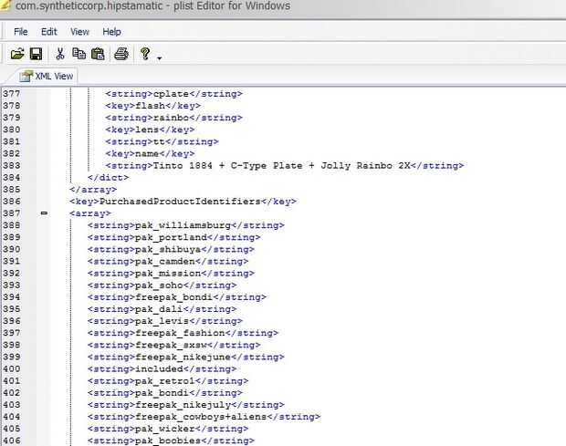
Task: Click the opening array tag on line 387
Action: click(x=90, y=213)
